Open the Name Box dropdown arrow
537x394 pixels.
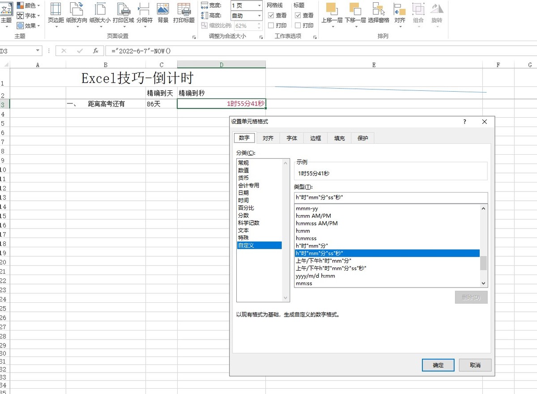click(38, 51)
